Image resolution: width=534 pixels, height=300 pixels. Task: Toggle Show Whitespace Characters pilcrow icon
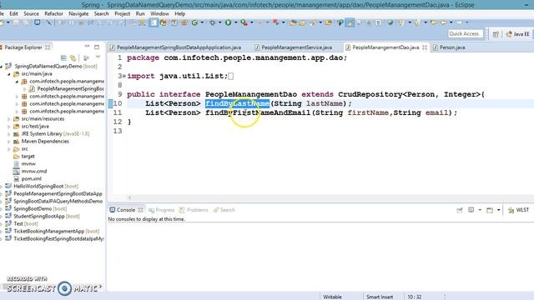click(378, 22)
